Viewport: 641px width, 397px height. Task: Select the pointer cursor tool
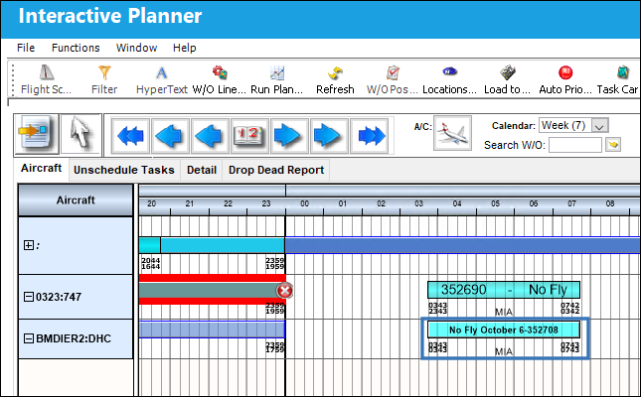[x=80, y=134]
